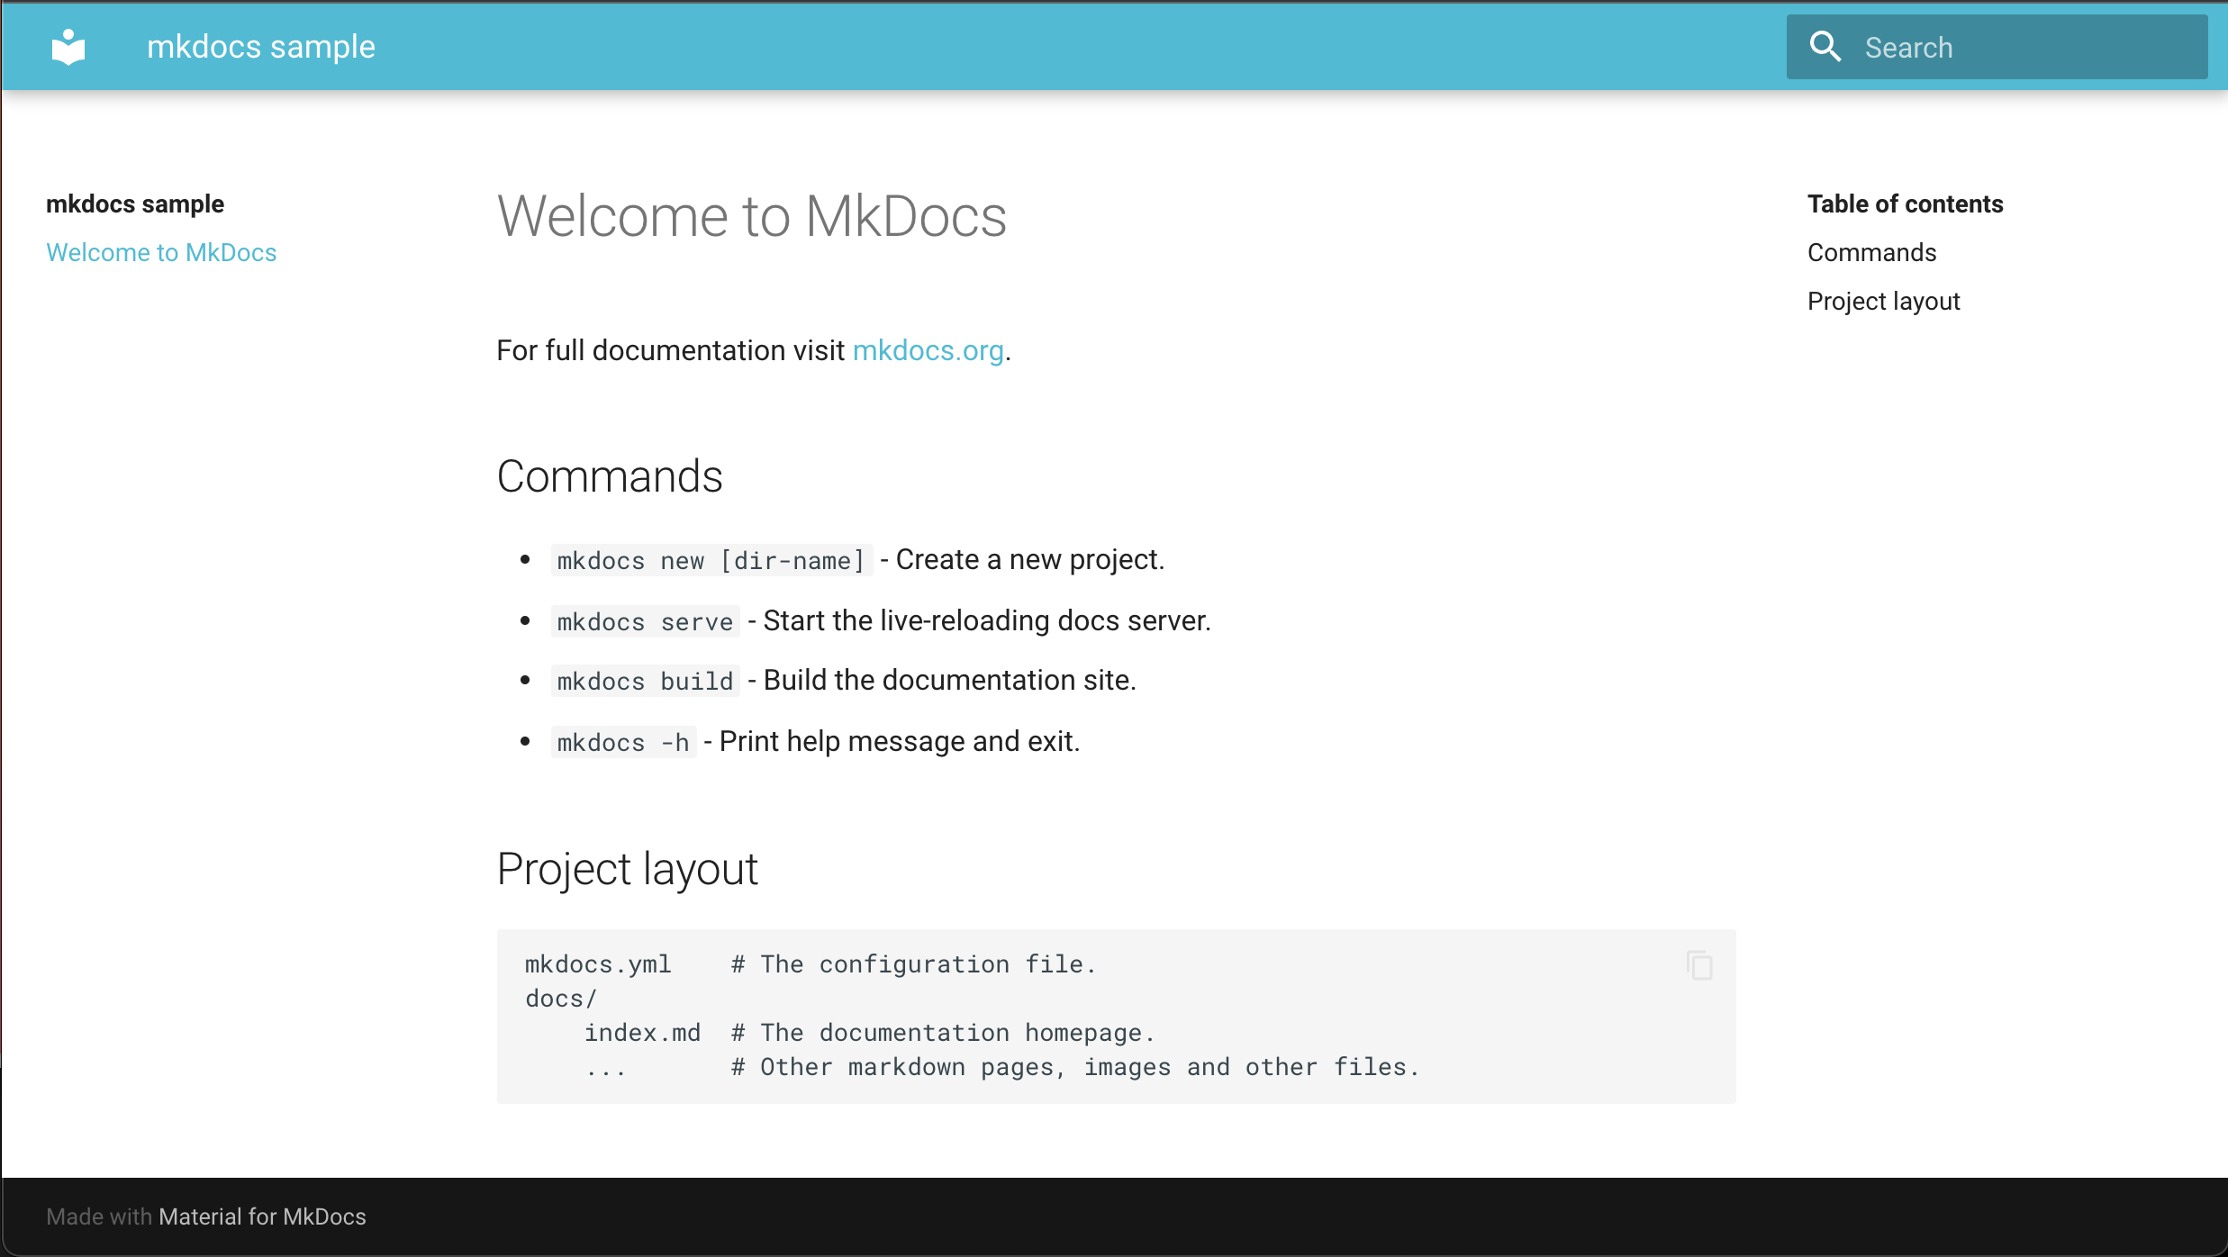Click the "mkdocs sample" site title
2228x1257 pixels.
tap(260, 46)
